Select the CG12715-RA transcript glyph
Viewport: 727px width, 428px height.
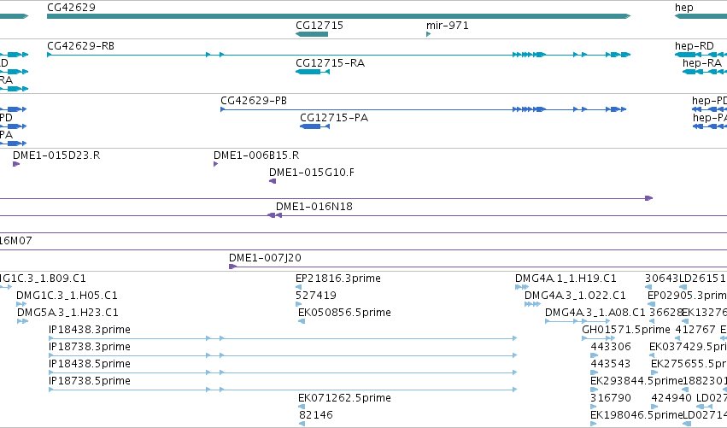[x=313, y=72]
